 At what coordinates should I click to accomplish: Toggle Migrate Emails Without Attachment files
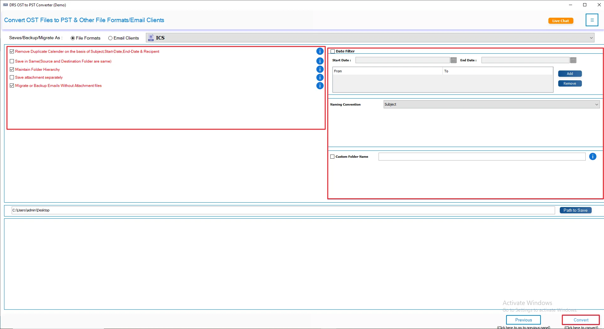12,86
